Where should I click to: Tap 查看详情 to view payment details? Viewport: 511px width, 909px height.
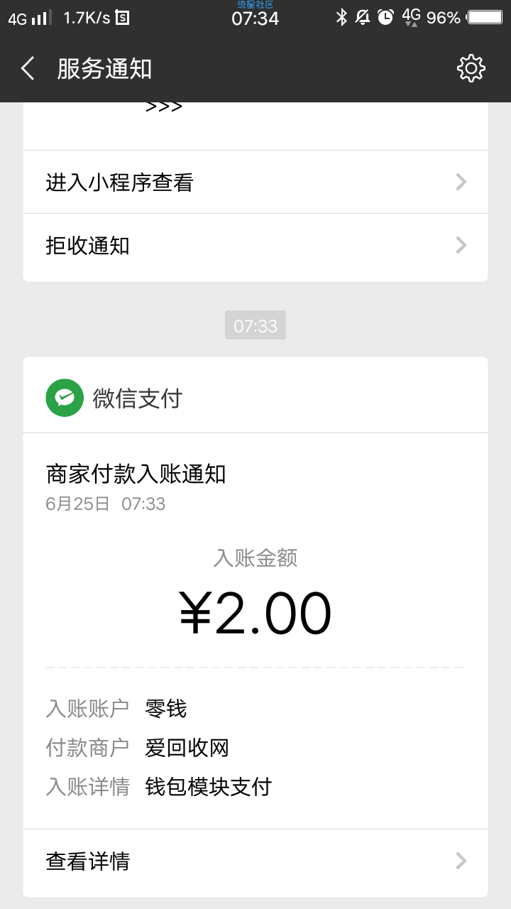pos(87,861)
